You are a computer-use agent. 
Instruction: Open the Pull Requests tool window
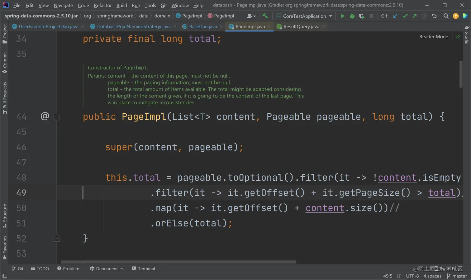tap(5, 98)
